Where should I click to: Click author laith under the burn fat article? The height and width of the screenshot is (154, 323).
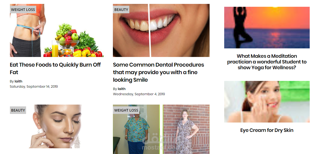[x=18, y=81]
